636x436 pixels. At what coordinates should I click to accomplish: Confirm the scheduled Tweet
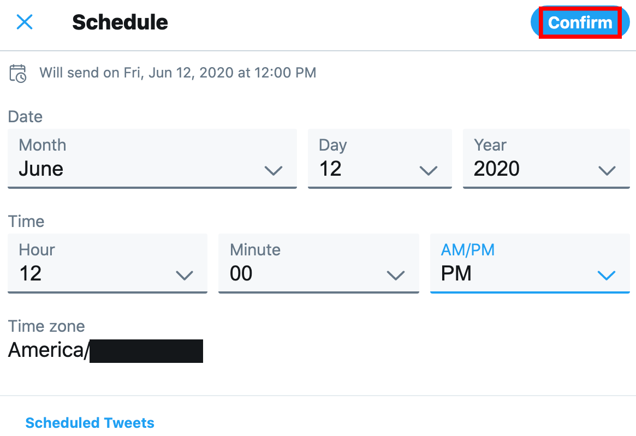click(579, 22)
